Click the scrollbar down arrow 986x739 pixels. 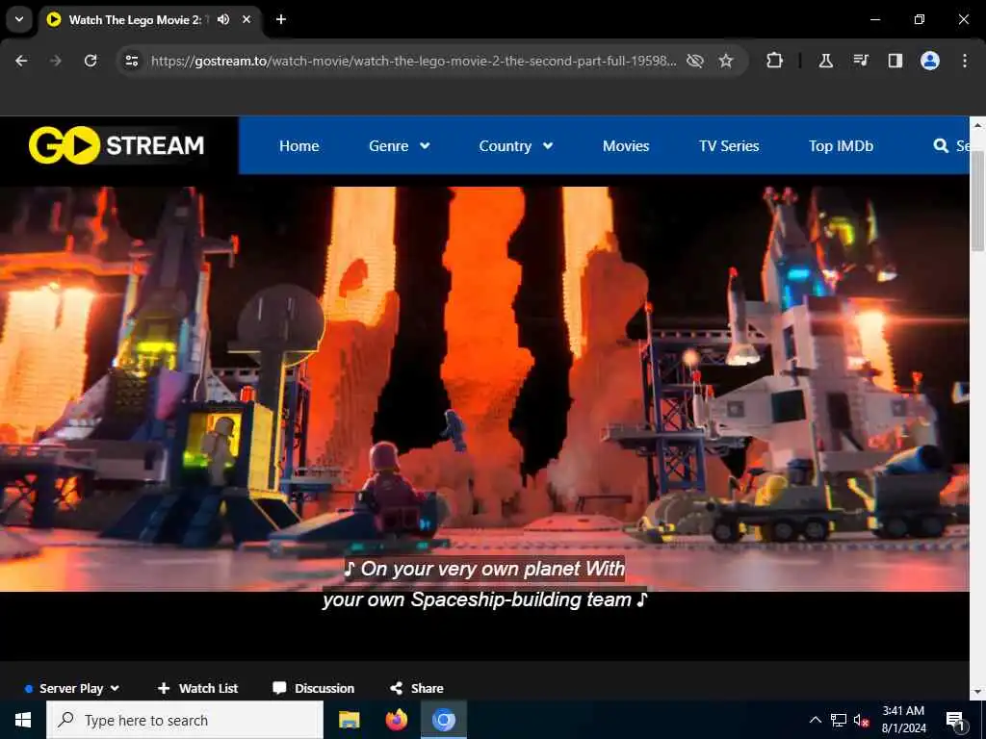978,692
